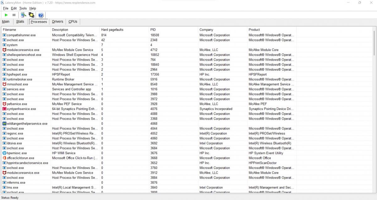Open the Help menu
Viewport: 377px width, 200px height.
coord(33,8)
